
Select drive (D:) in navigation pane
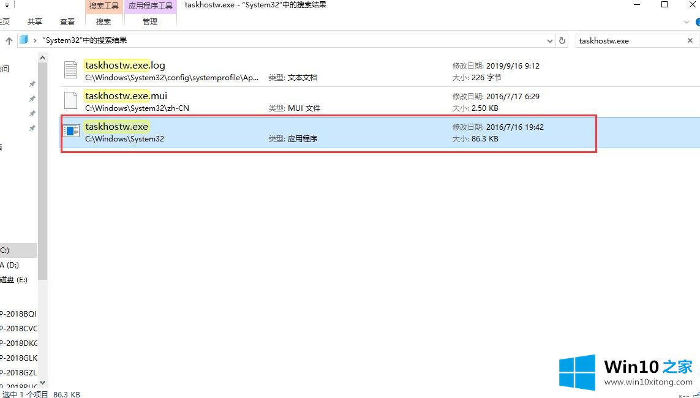point(9,265)
